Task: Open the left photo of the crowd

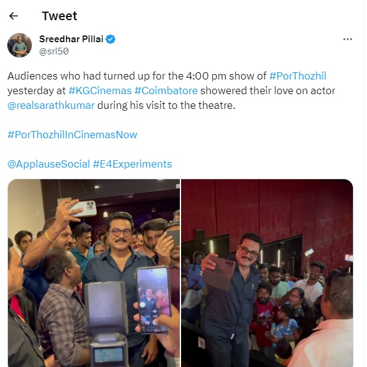Action: tap(94, 273)
